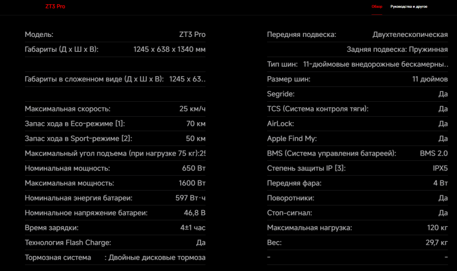This screenshot has width=457, height=271.
Task: Click the Технология Flash Charge label
Action: coord(68,242)
